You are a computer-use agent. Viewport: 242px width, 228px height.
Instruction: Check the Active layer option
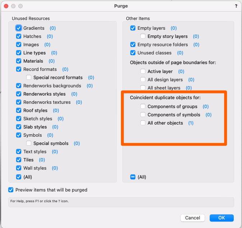coord(143,71)
